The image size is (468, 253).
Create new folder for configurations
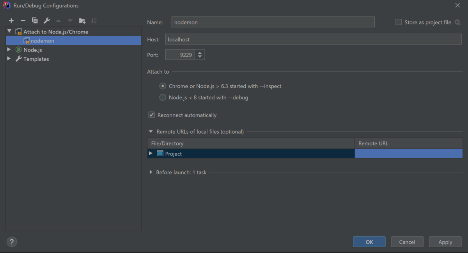[x=82, y=21]
